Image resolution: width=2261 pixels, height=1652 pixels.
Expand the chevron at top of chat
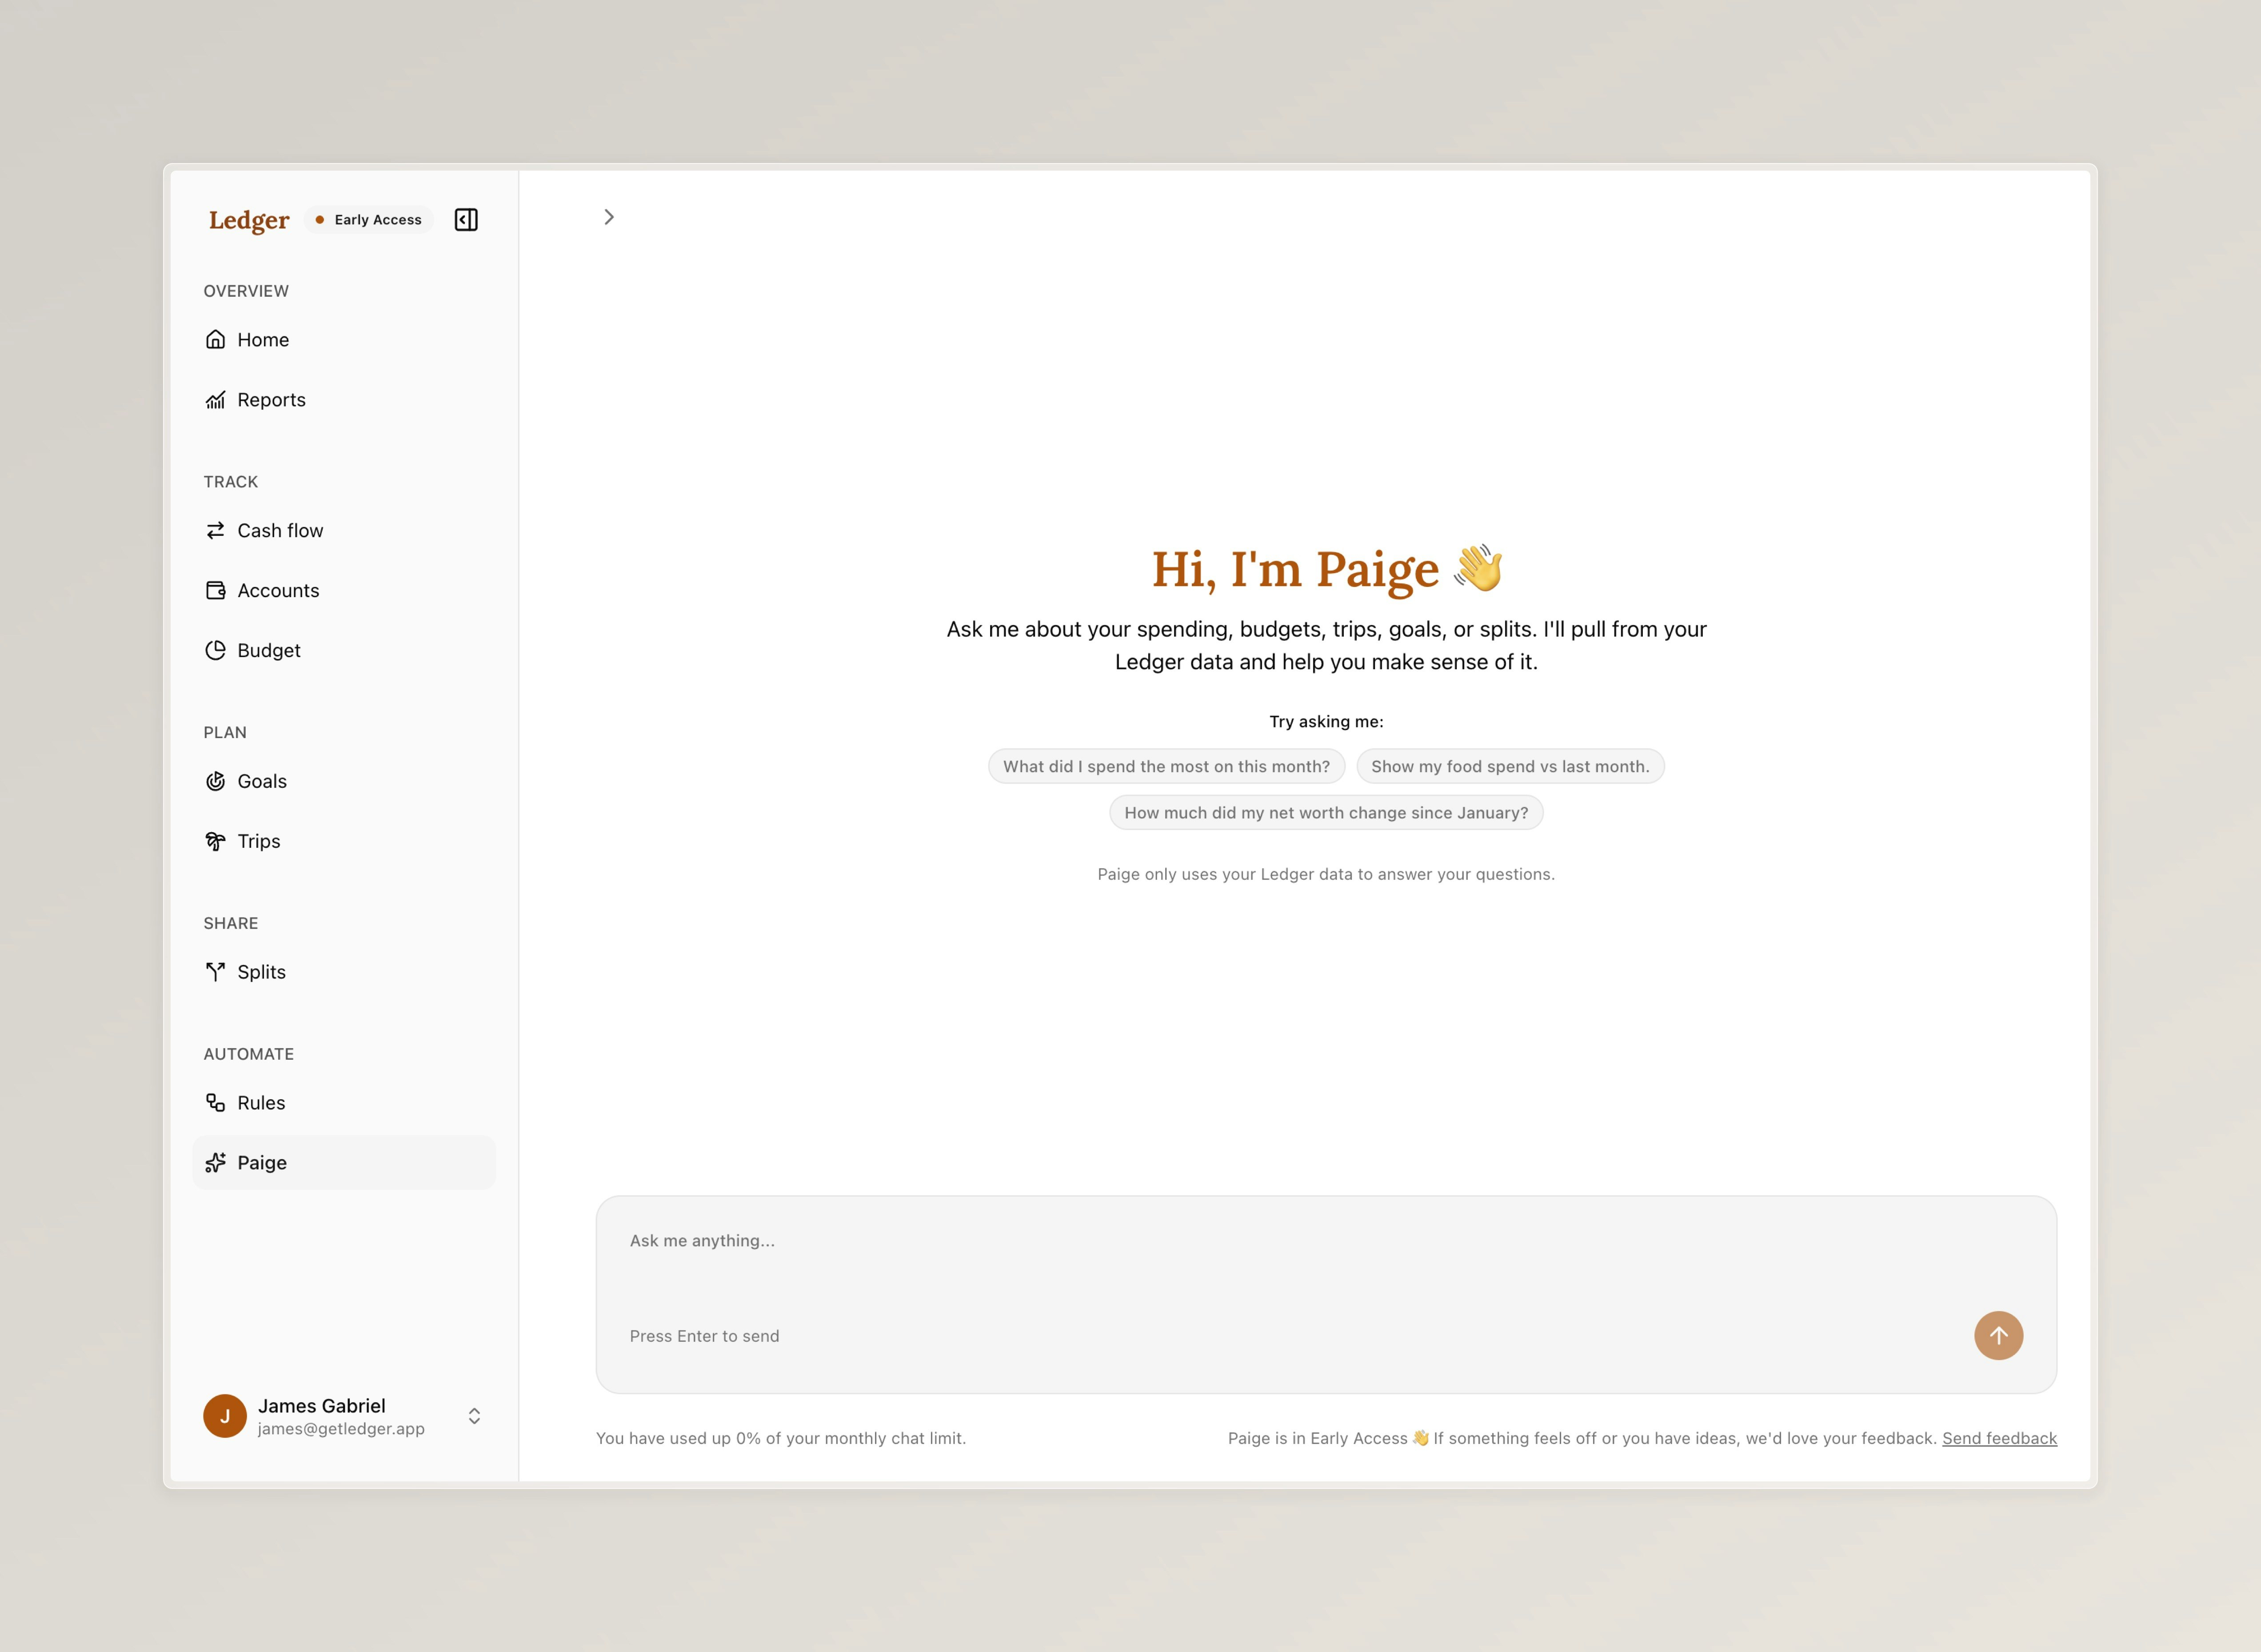tap(609, 217)
